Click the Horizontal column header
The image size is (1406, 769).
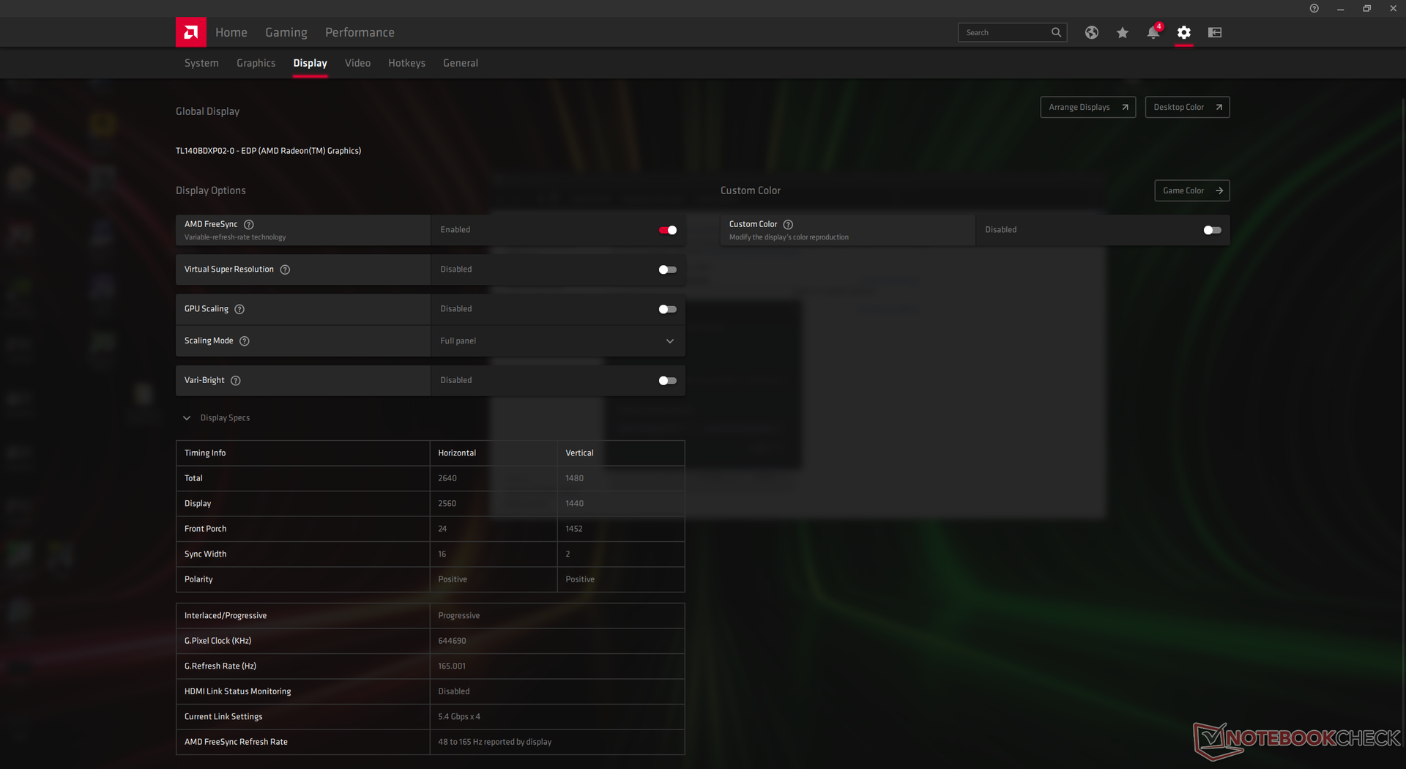(457, 453)
